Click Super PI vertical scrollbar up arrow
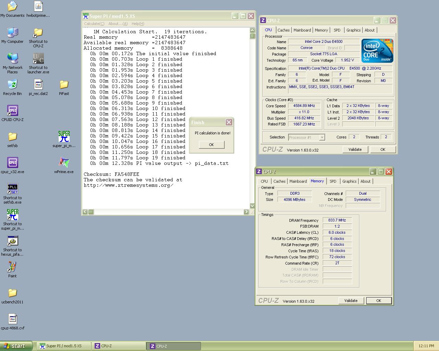The image size is (439, 351). pos(252,31)
